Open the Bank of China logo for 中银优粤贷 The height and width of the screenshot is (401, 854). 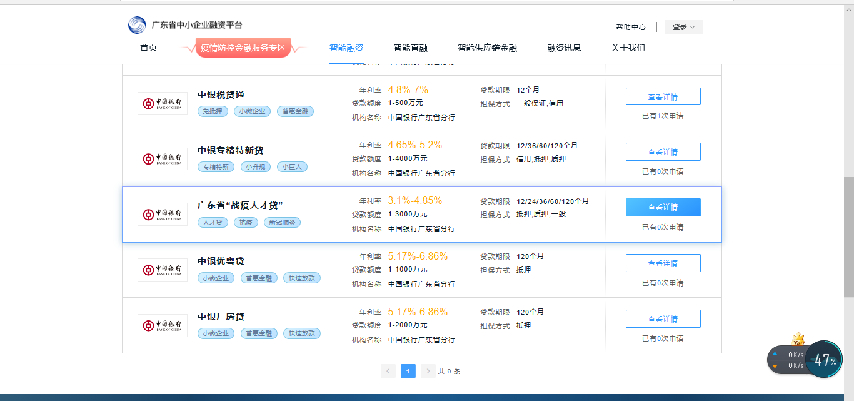click(163, 270)
